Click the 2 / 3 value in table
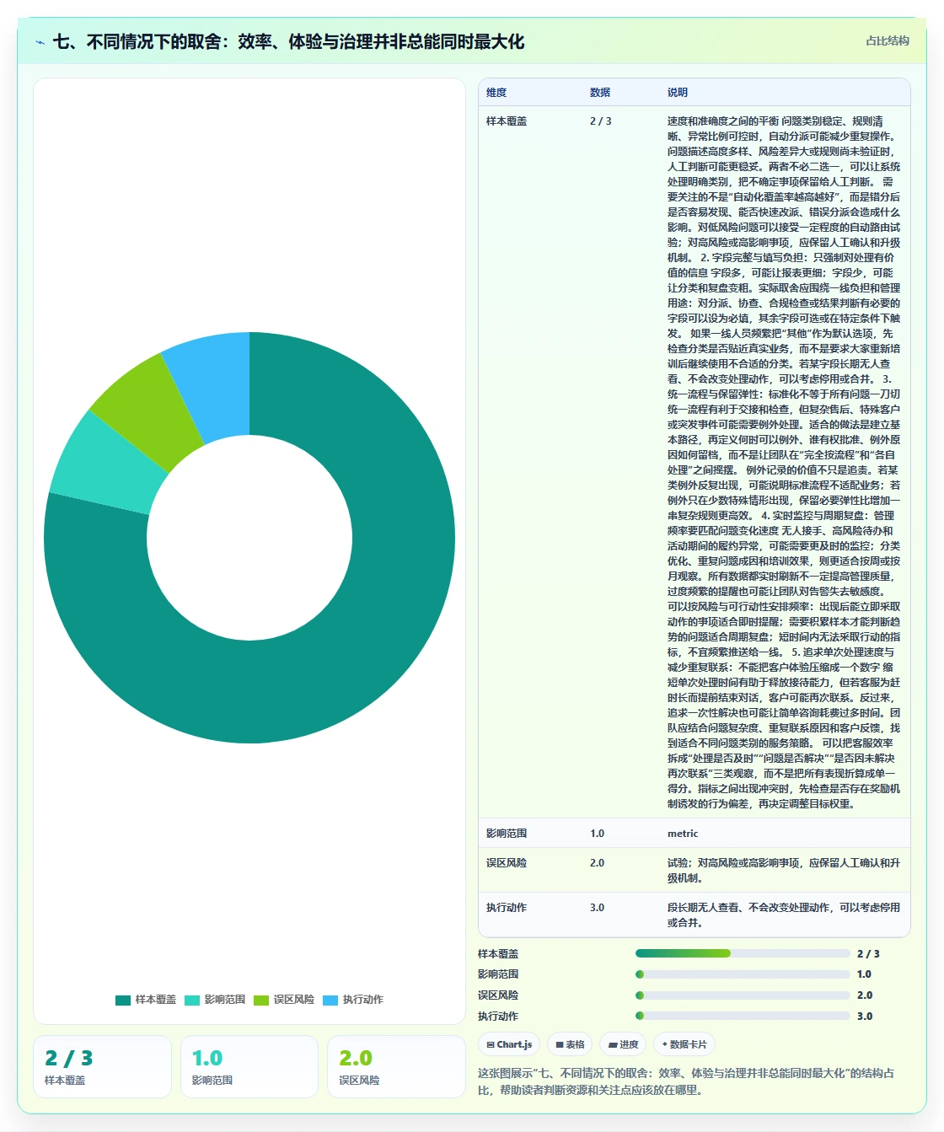The image size is (944, 1132). (x=601, y=121)
